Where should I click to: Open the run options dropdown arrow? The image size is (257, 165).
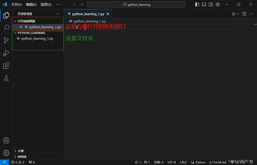238,14
